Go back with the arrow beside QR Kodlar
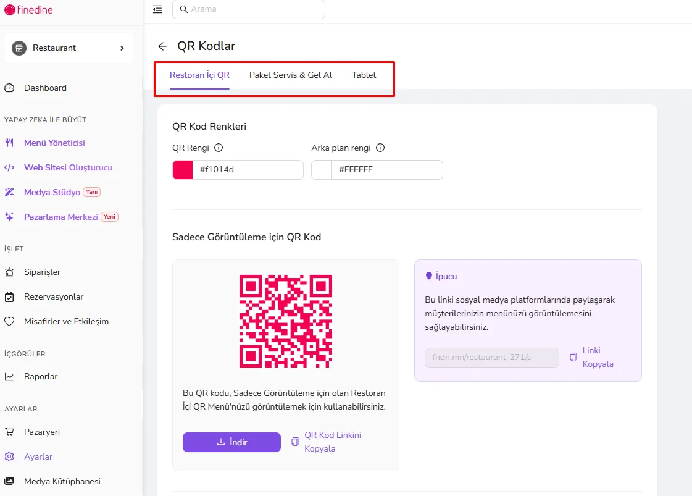692x496 pixels. (162, 46)
